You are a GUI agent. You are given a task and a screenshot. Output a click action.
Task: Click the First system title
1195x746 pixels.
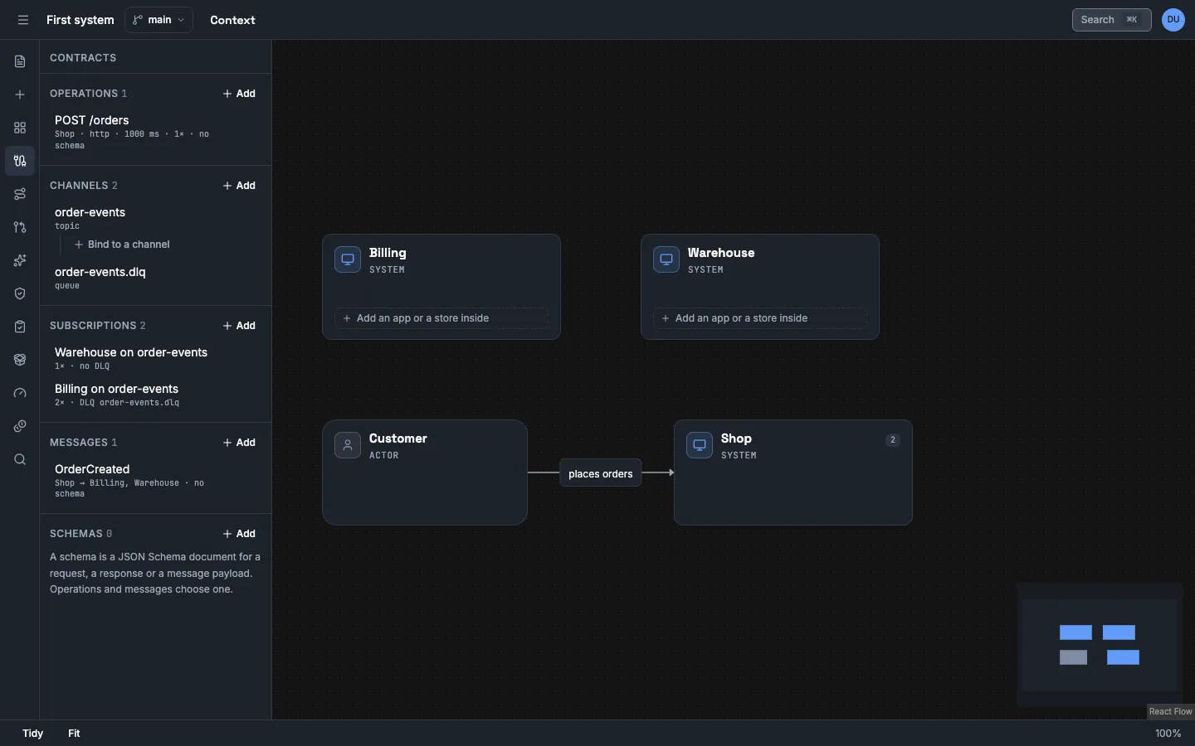80,20
